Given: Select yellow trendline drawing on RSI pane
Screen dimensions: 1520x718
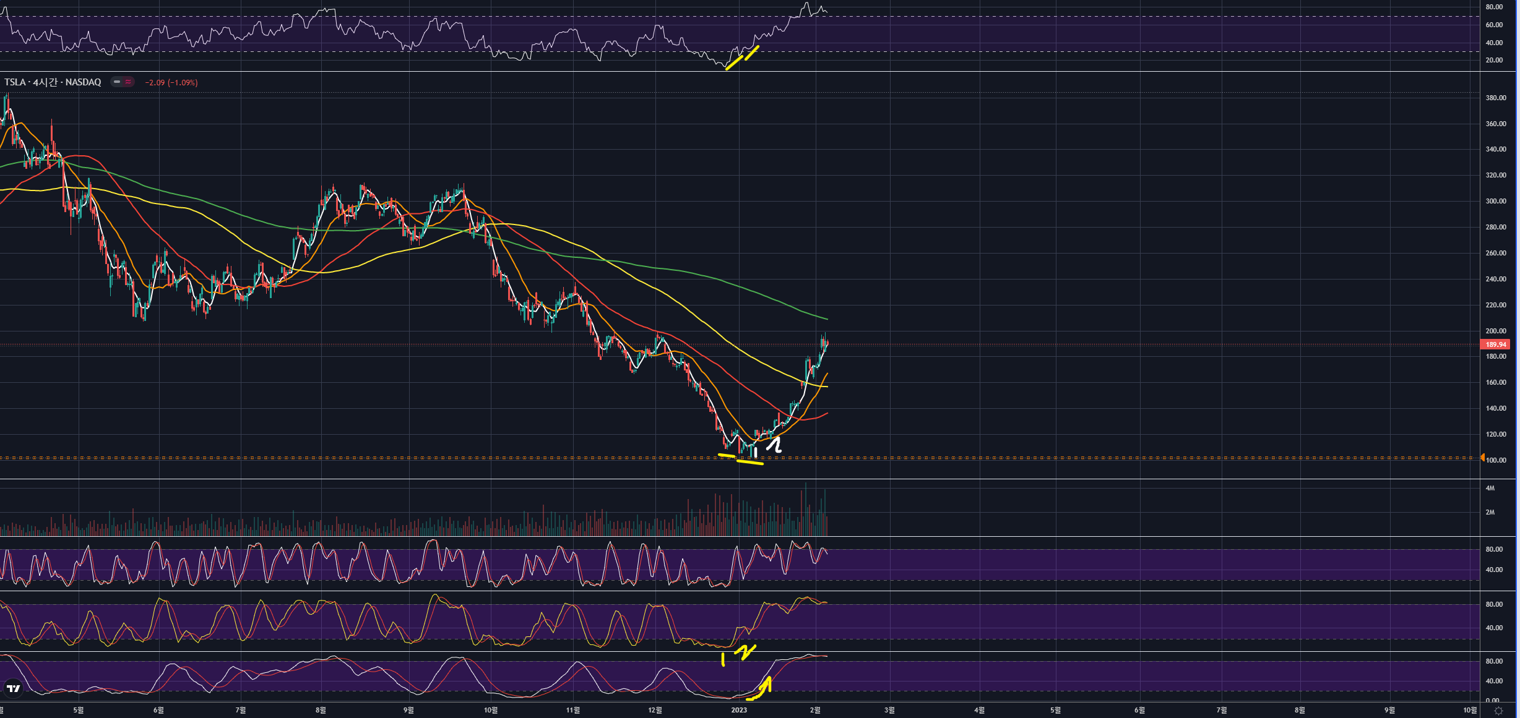Looking at the screenshot, I should pyautogui.click(x=734, y=62).
